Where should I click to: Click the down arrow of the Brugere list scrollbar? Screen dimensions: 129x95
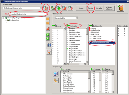89,91
